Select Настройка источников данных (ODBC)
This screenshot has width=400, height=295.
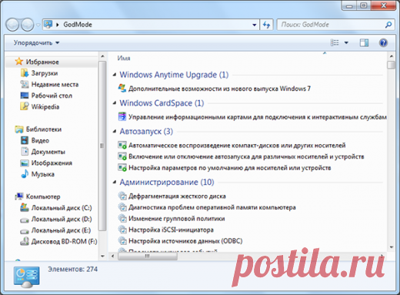pos(185,241)
